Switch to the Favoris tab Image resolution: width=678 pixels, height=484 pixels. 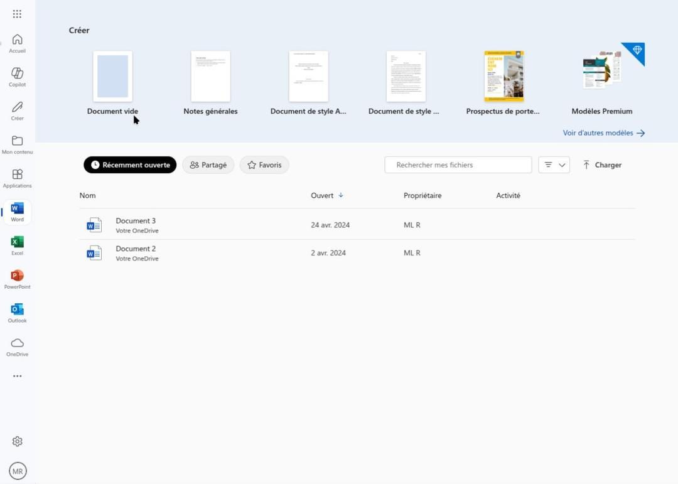264,165
